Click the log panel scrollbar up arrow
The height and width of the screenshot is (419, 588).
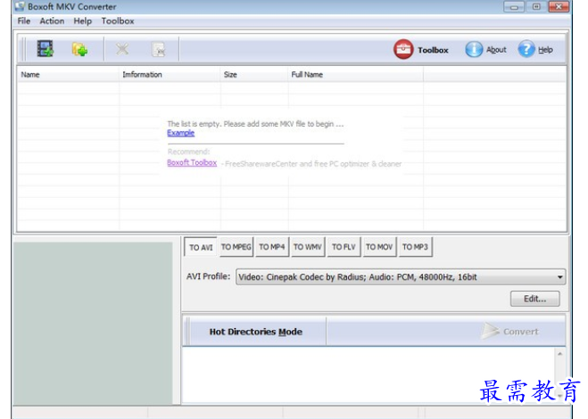tap(559, 354)
